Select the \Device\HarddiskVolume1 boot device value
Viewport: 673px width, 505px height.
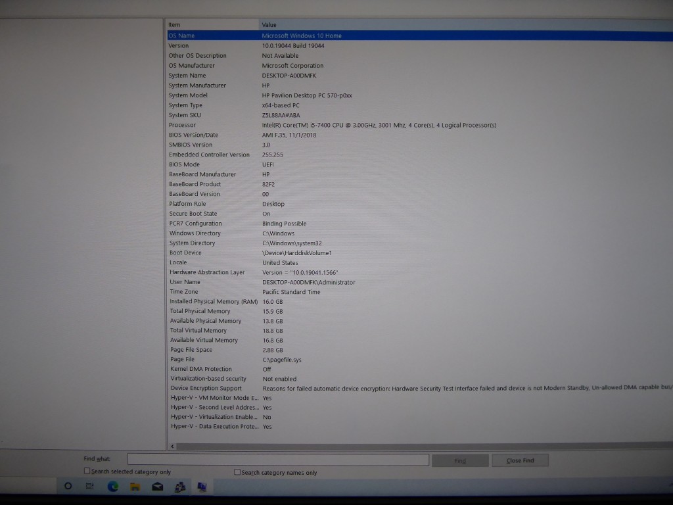pos(297,253)
